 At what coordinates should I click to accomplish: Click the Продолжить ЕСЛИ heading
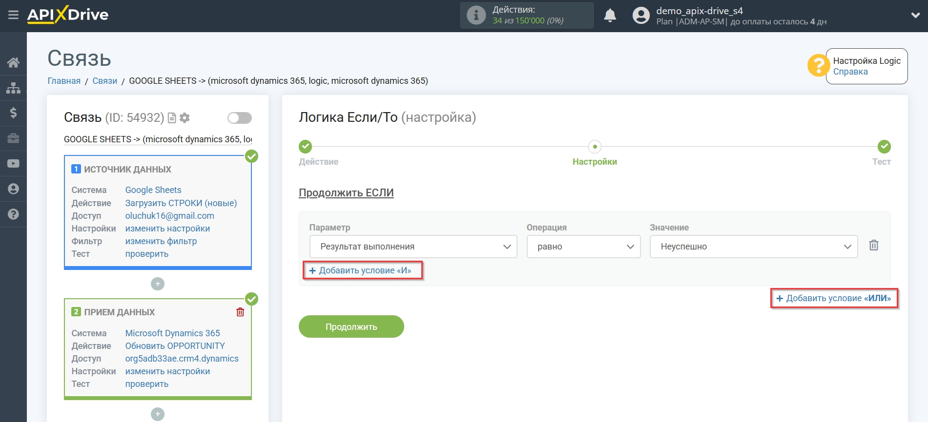point(346,193)
